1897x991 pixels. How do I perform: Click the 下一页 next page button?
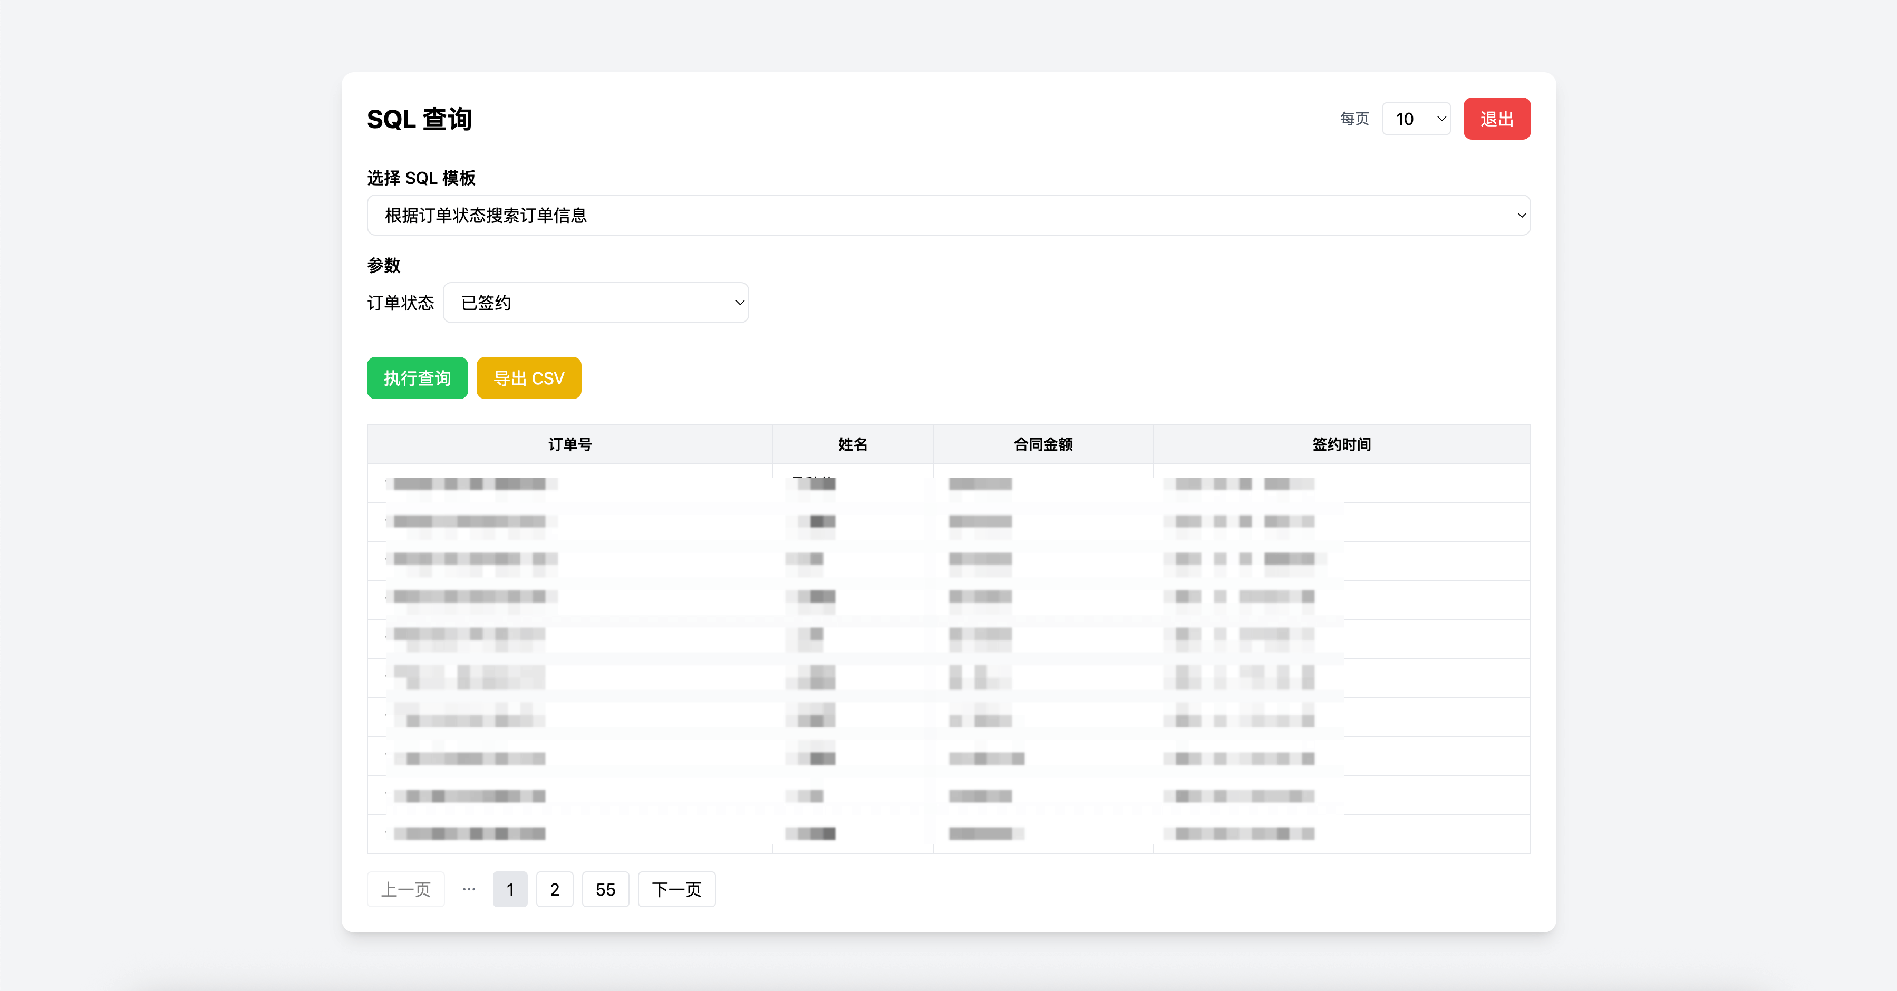click(676, 889)
